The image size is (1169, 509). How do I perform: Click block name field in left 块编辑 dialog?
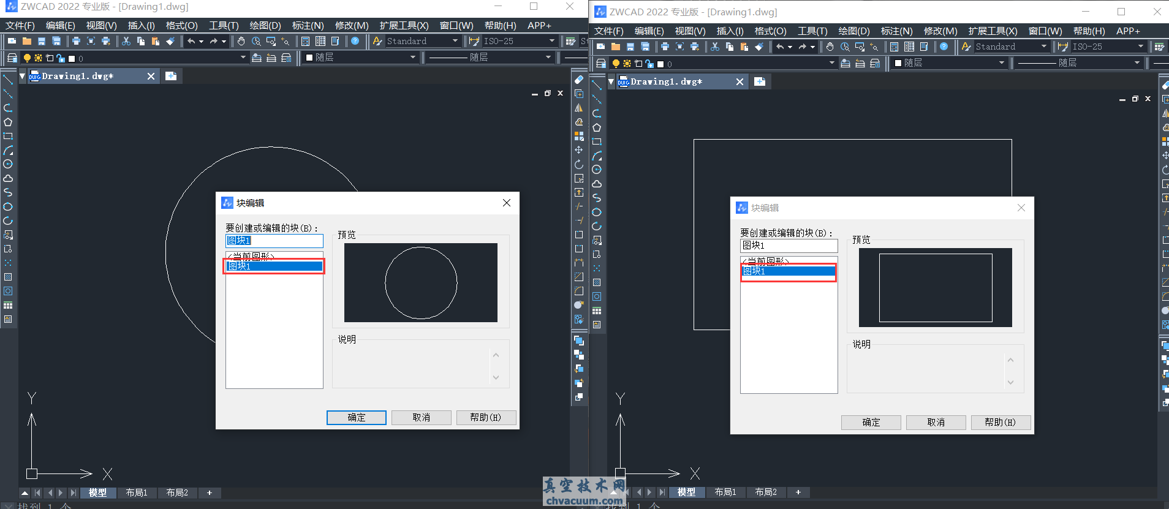pos(274,241)
